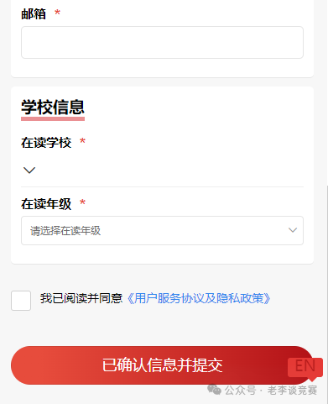The height and width of the screenshot is (404, 328).
Task: Click the 在读学校 field label
Action: [x=46, y=143]
